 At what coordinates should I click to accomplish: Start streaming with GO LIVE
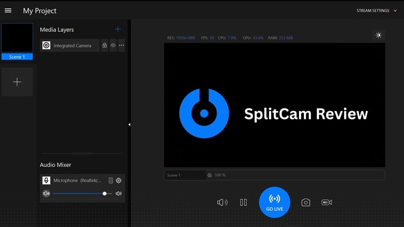[274, 202]
